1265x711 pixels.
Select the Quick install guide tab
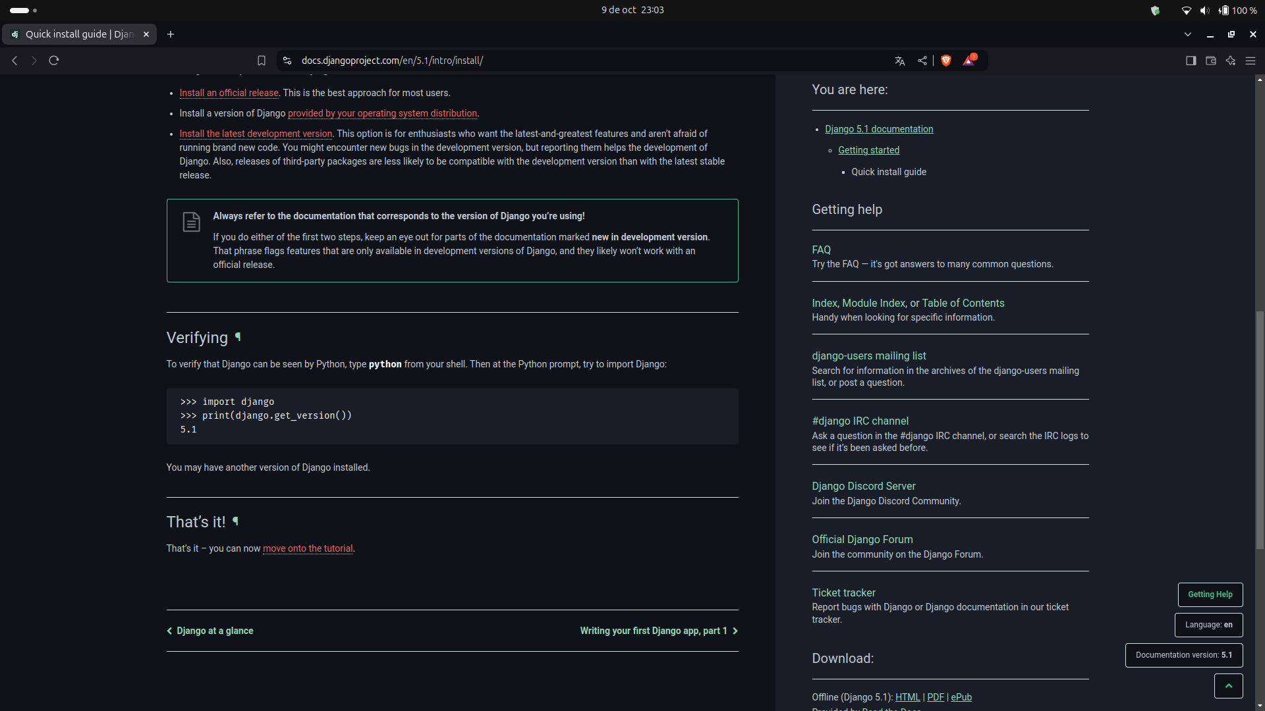click(x=79, y=34)
